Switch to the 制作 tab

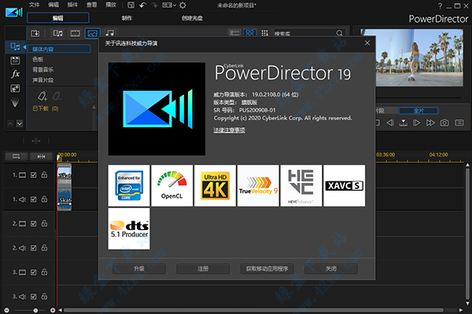point(127,18)
